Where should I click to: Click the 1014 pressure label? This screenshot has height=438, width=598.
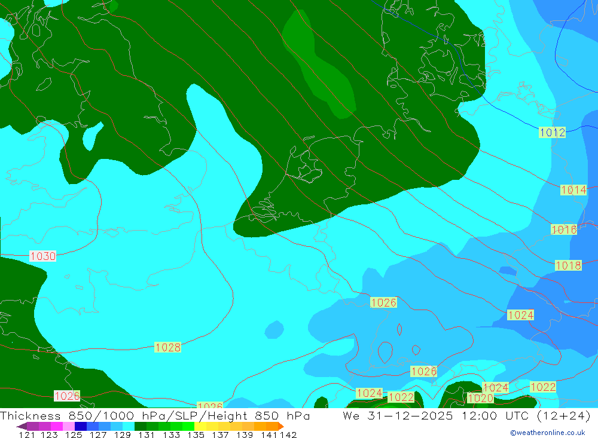click(573, 189)
